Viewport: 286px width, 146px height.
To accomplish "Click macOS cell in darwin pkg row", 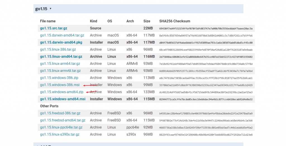I will coord(113,43).
